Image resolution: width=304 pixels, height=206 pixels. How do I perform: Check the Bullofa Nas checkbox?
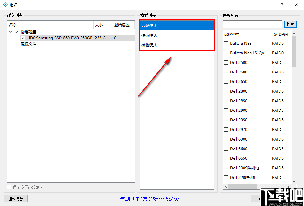click(226, 43)
